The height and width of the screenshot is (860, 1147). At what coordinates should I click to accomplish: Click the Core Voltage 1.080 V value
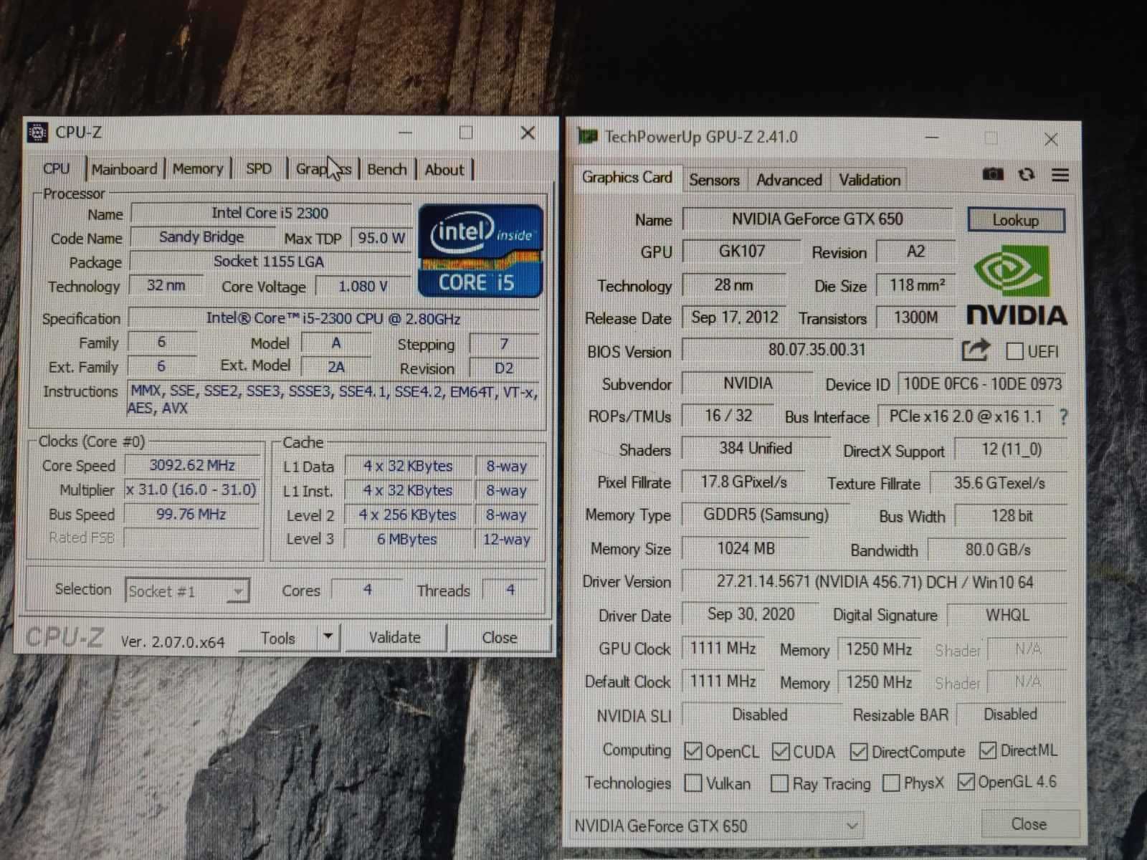(363, 286)
